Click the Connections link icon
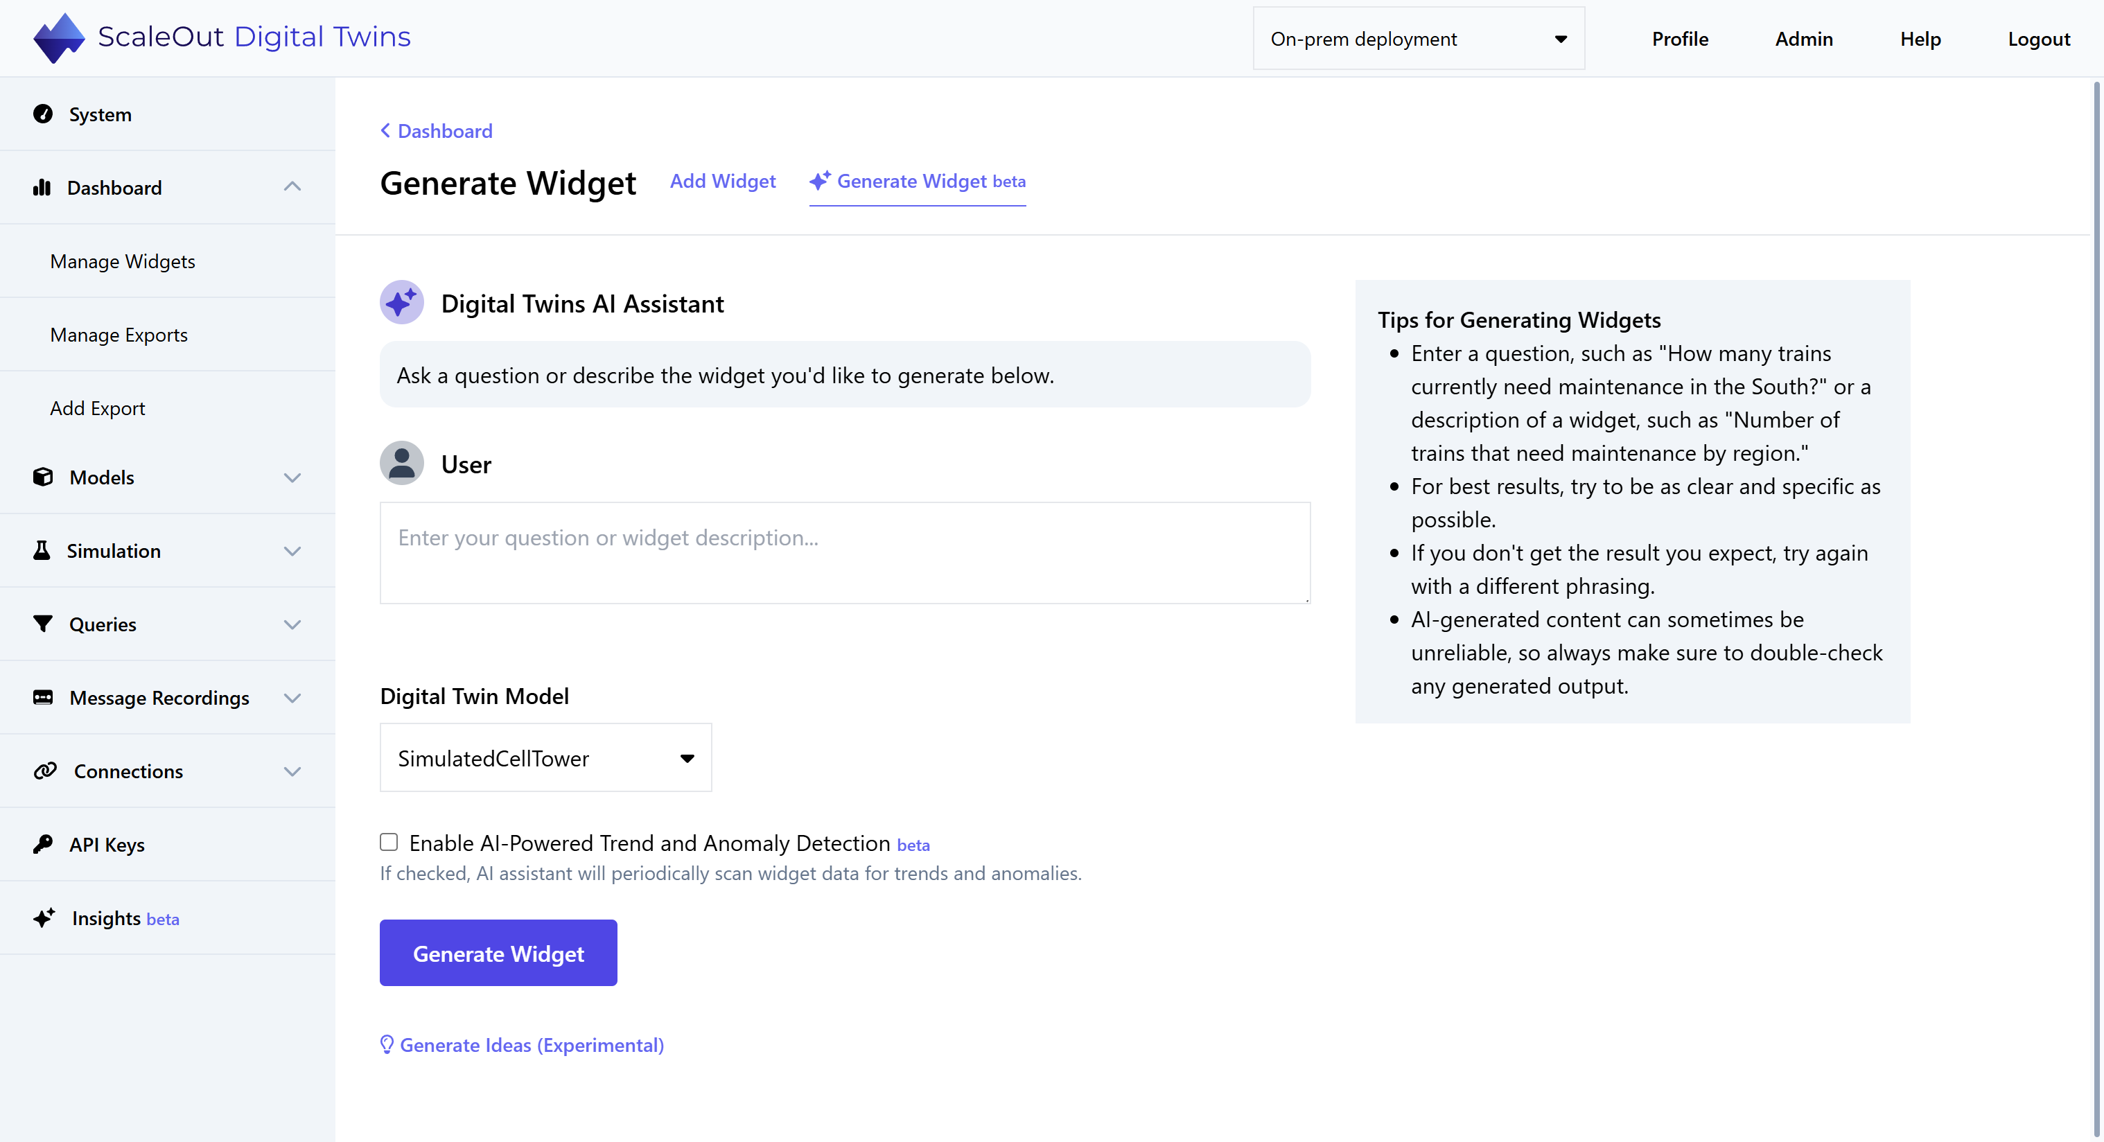 coord(45,771)
